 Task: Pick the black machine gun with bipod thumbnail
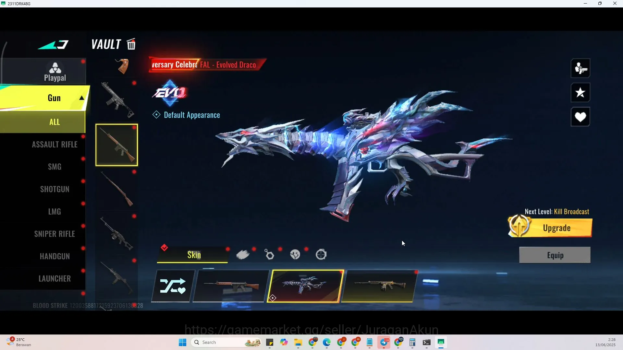(117, 233)
